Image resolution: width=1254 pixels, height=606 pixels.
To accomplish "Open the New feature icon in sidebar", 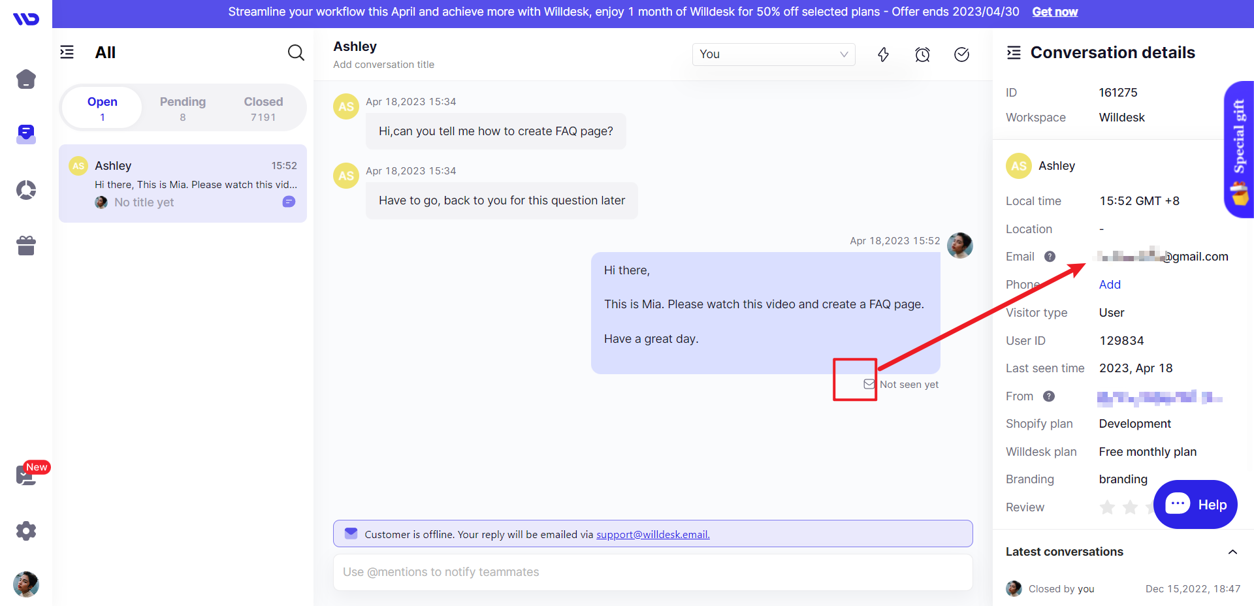I will click(x=26, y=475).
